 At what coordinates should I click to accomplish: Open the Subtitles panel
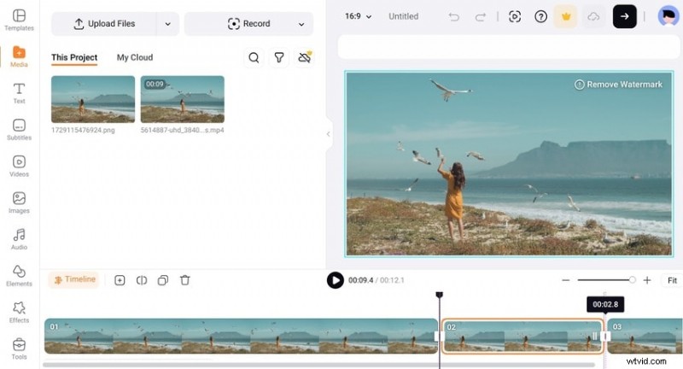pos(19,130)
